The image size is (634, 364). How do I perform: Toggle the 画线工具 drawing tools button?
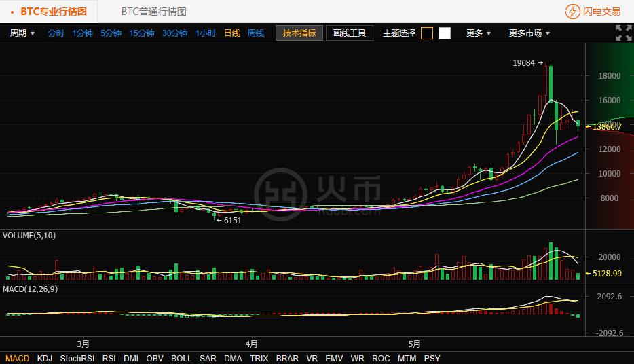point(350,33)
